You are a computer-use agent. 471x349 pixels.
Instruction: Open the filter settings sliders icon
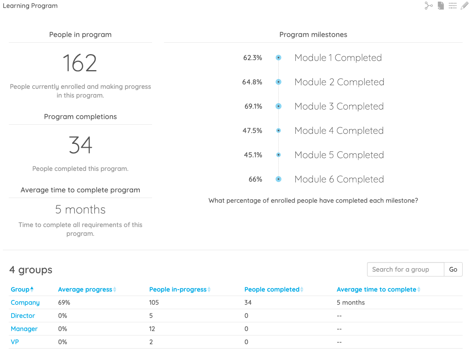tap(453, 6)
